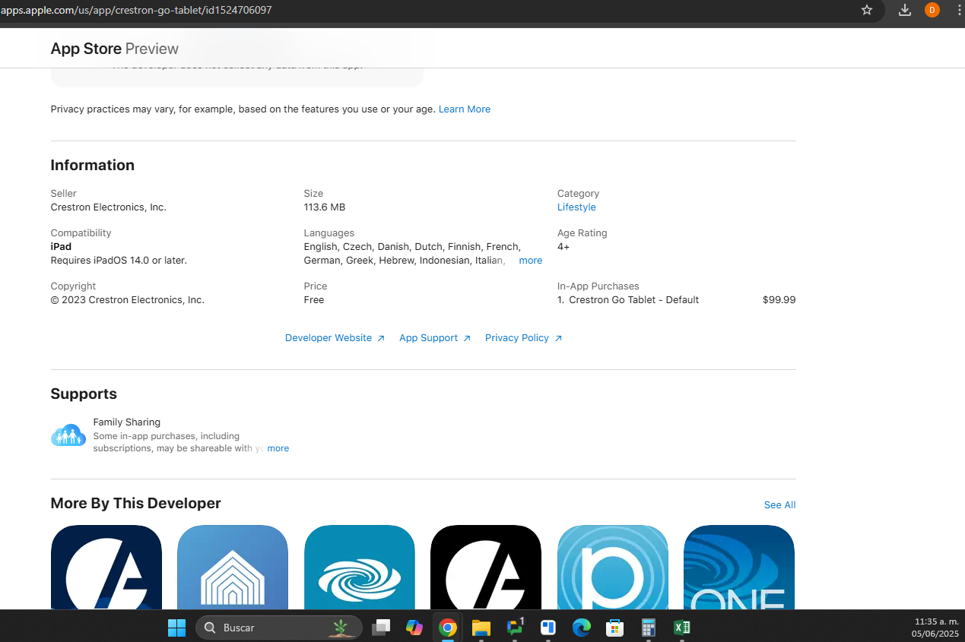Click Chrome icon in taskbar
Screen dimensions: 965x642
point(448,628)
